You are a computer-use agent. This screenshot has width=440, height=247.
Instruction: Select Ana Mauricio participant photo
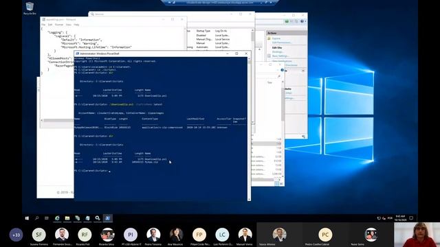click(176, 235)
